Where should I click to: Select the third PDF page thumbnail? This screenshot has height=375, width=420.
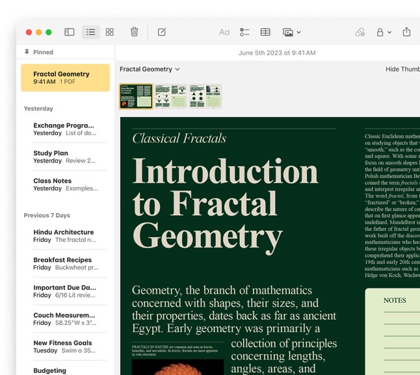coord(205,96)
